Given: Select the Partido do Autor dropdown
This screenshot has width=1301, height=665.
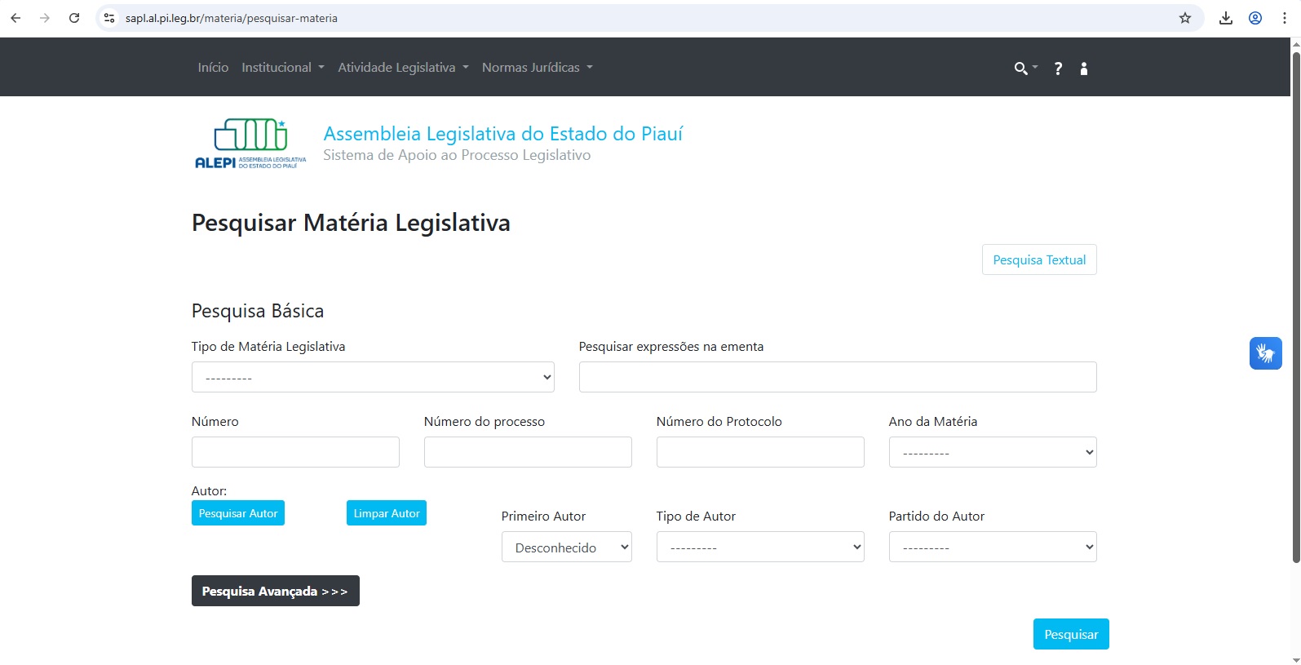Looking at the screenshot, I should [992, 548].
